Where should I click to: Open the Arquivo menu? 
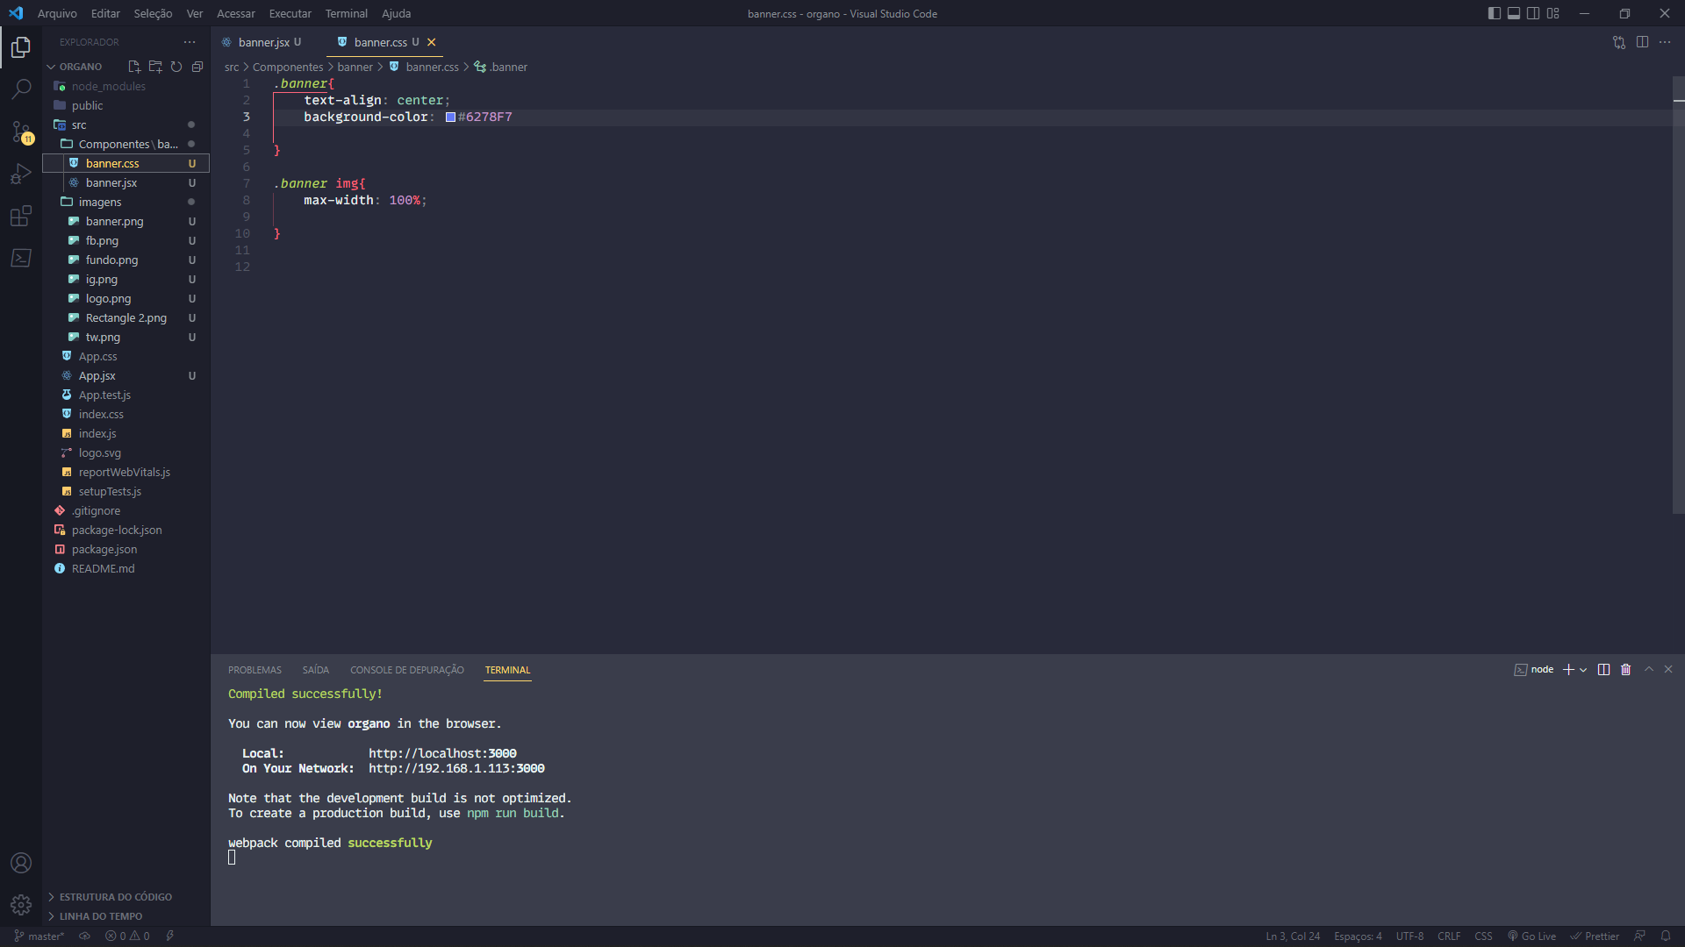pyautogui.click(x=57, y=13)
